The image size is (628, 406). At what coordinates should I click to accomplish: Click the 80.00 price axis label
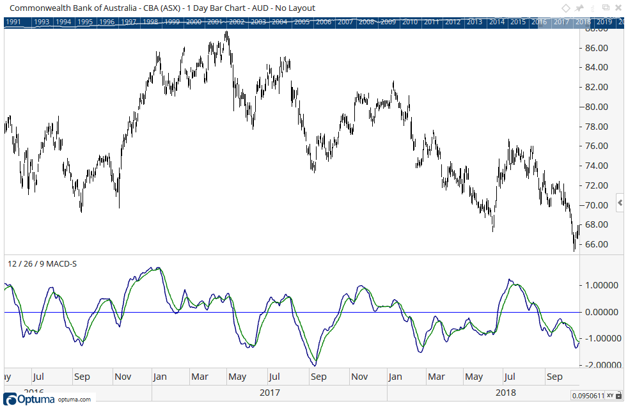pos(597,107)
